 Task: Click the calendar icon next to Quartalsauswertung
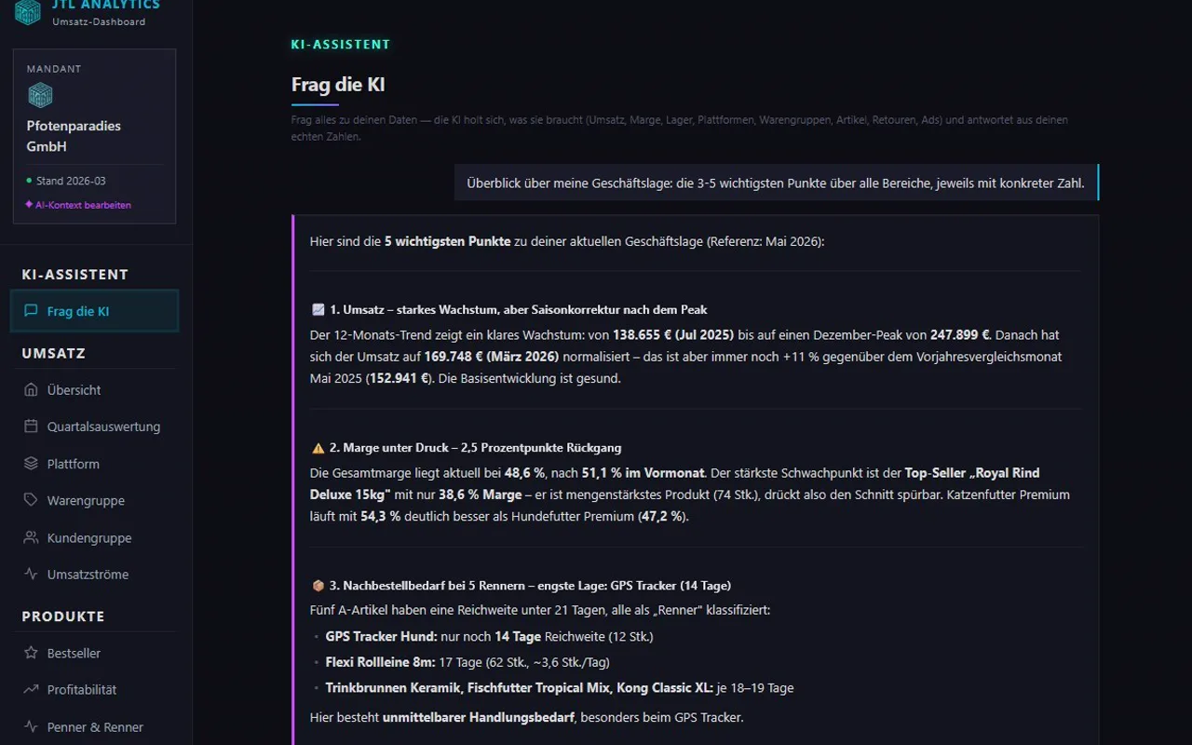[x=31, y=427]
